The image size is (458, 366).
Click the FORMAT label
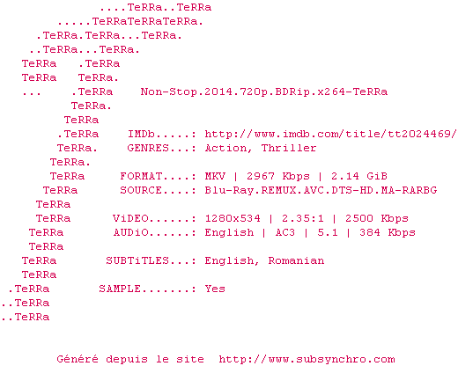tap(141, 176)
